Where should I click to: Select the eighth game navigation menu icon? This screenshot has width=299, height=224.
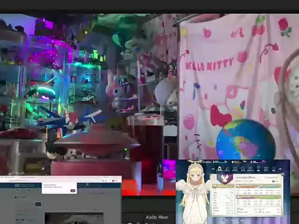coord(273,169)
